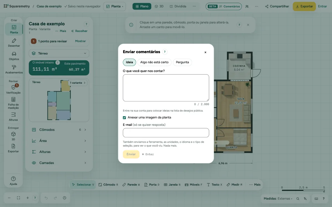Image resolution: width=332 pixels, height=207 pixels.
Task: Select the Parede wall tool
Action: (131, 185)
